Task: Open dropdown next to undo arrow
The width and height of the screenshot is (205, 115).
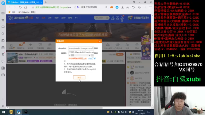Action: (136, 7)
